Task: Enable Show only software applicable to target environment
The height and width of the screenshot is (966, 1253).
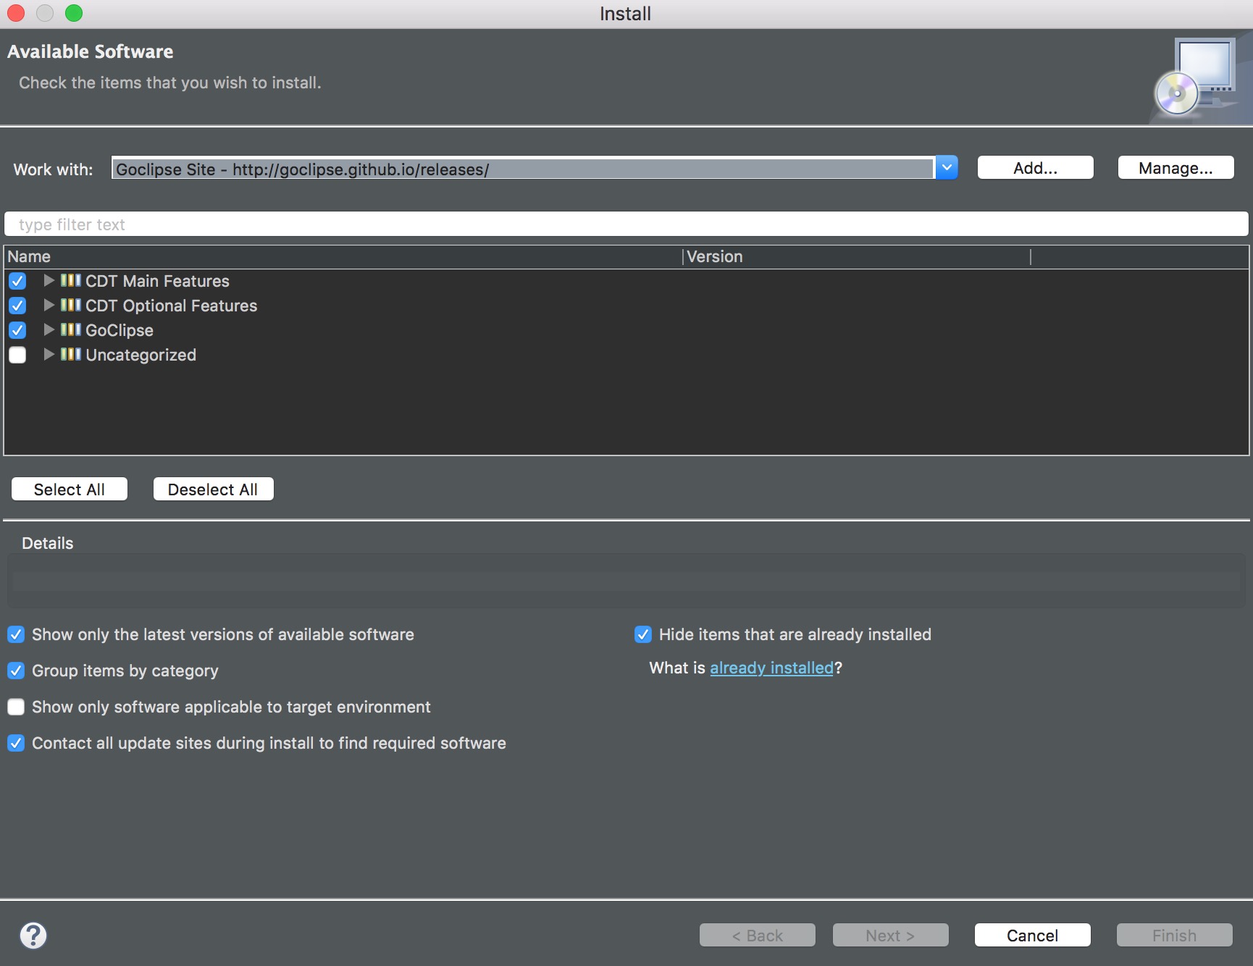Action: click(x=16, y=707)
